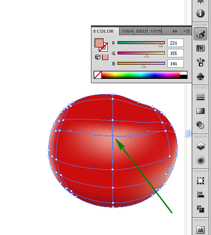Switch to the Symbols tab
211x235 pixels.
pyautogui.click(x=155, y=31)
